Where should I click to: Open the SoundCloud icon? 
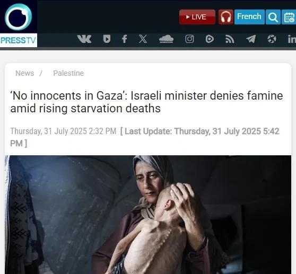click(x=166, y=39)
